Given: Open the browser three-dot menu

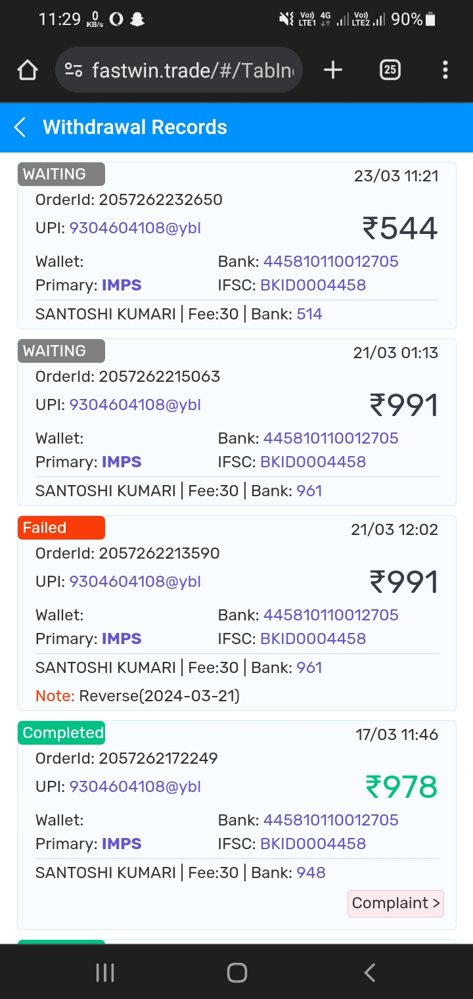Looking at the screenshot, I should coord(445,70).
